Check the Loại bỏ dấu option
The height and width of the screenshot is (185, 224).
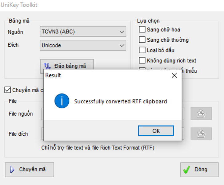pyautogui.click(x=142, y=50)
